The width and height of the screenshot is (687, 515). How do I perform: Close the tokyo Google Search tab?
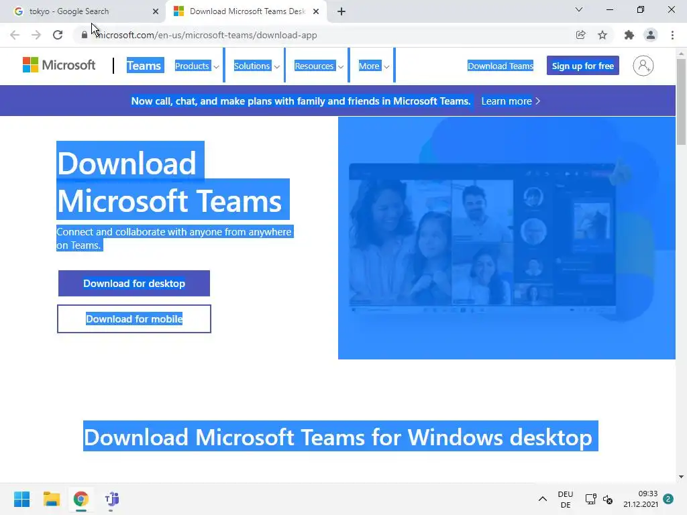155,11
